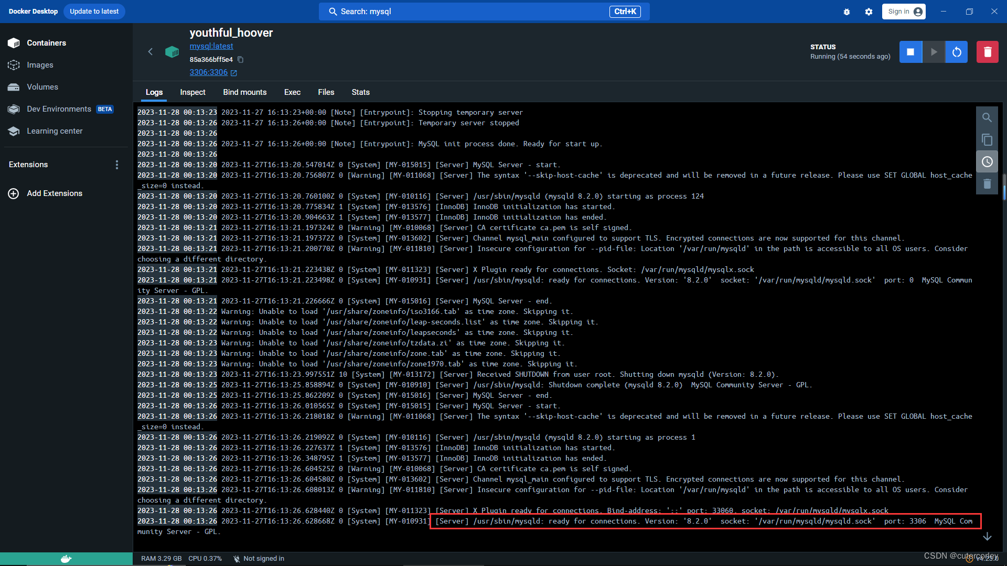Restart the container

pyautogui.click(x=957, y=52)
